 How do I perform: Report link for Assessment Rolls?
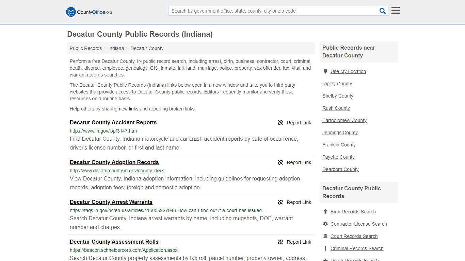pyautogui.click(x=299, y=242)
